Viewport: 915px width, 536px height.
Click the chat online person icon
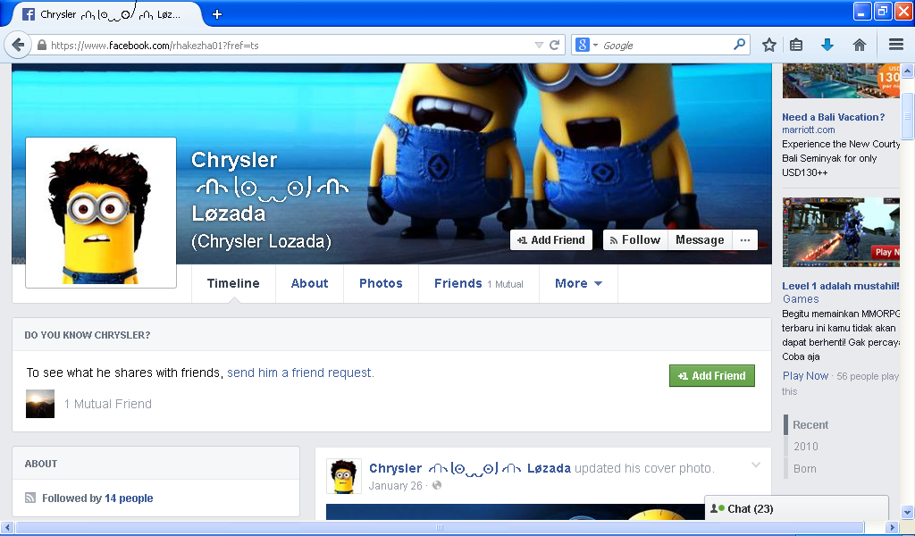pos(718,508)
